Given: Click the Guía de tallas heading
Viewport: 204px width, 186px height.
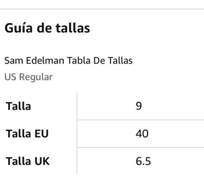Looking at the screenshot, I should pos(47,28).
